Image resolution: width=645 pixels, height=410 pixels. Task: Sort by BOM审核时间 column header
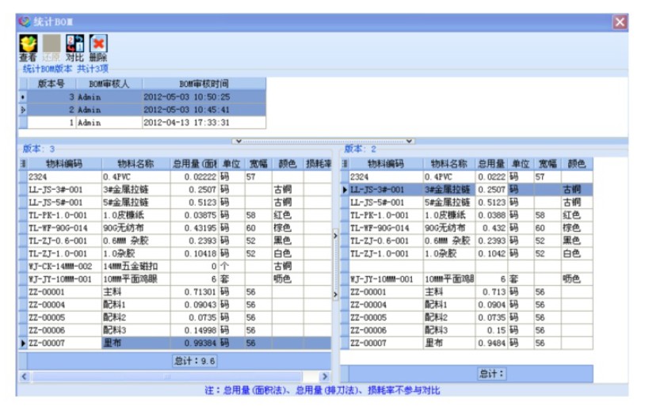(204, 84)
